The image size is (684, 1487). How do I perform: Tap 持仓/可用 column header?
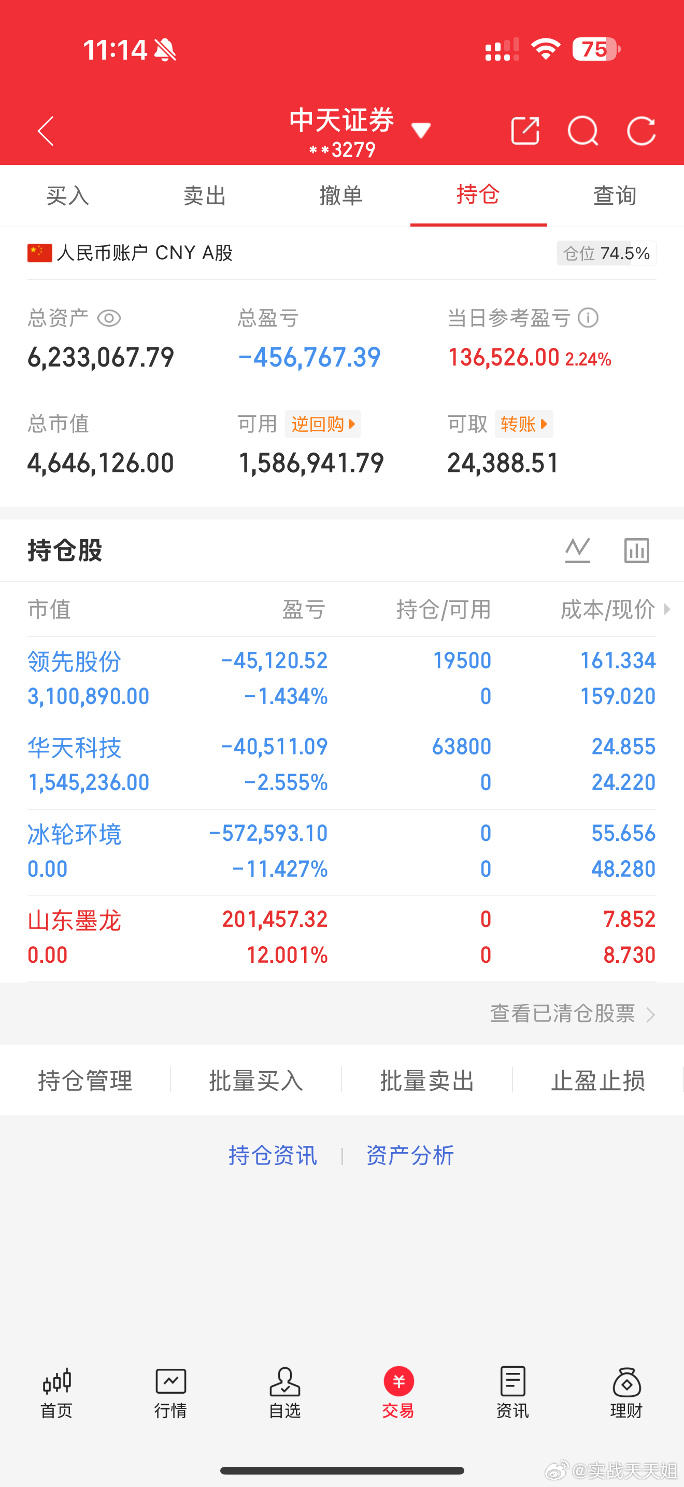444,609
